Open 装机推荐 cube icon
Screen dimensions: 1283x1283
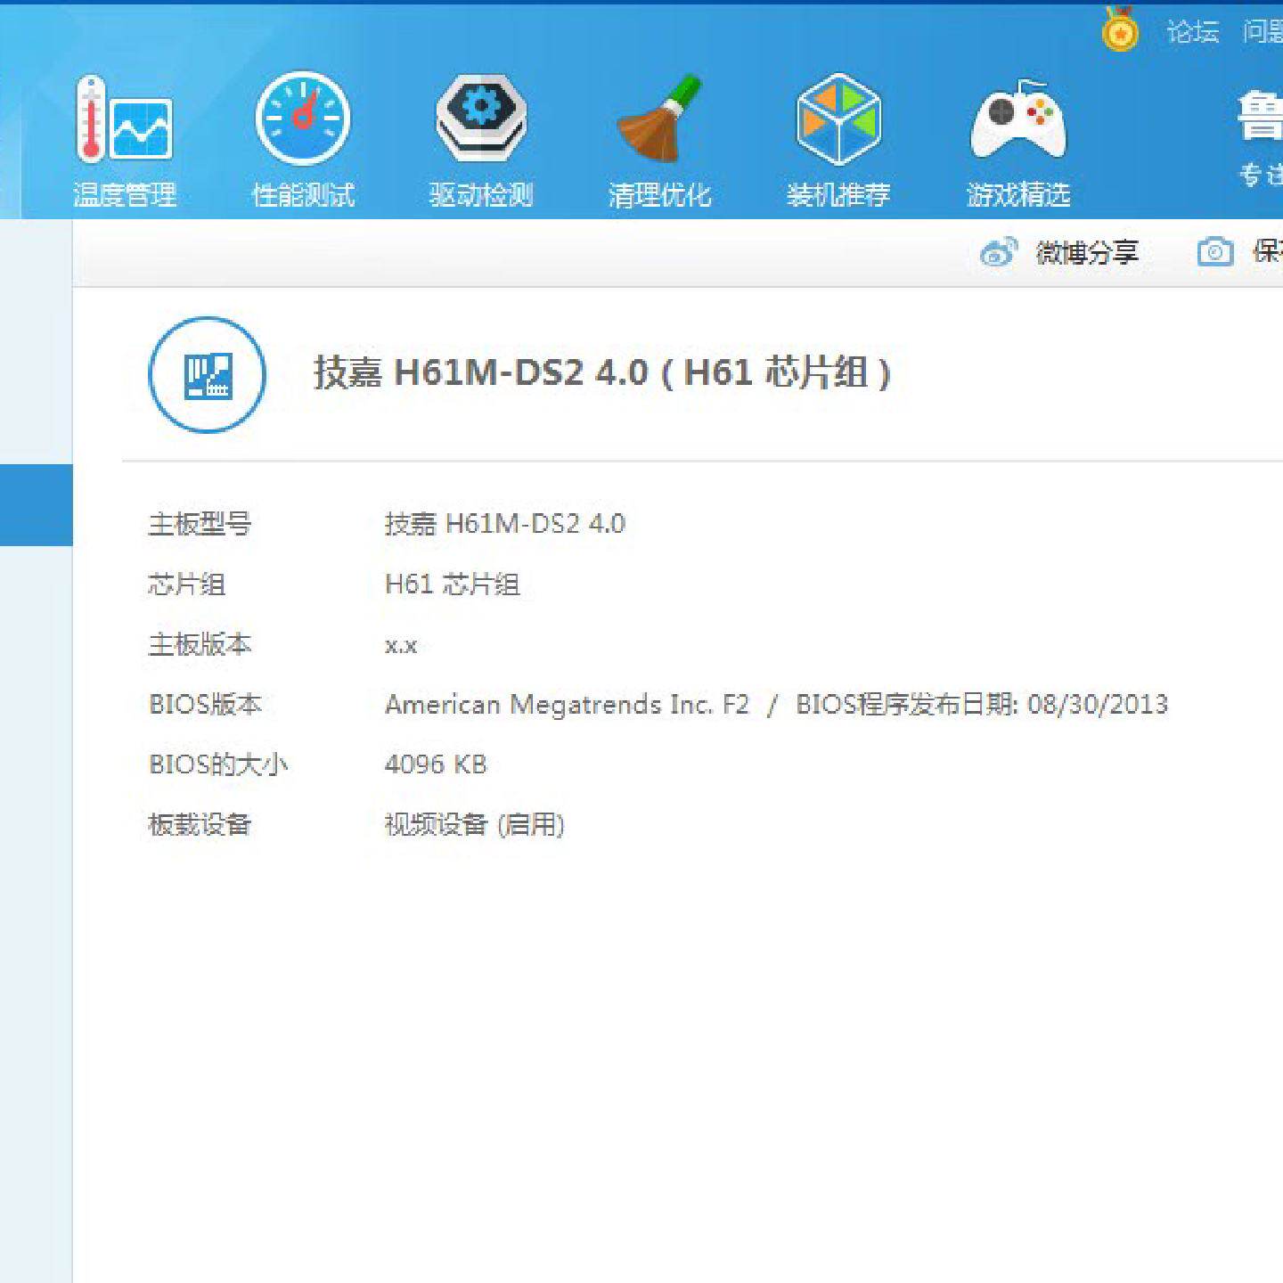[838, 119]
